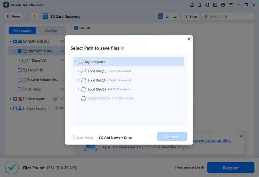
Task: Switch to grid thumbnail view
Action: pos(160,16)
